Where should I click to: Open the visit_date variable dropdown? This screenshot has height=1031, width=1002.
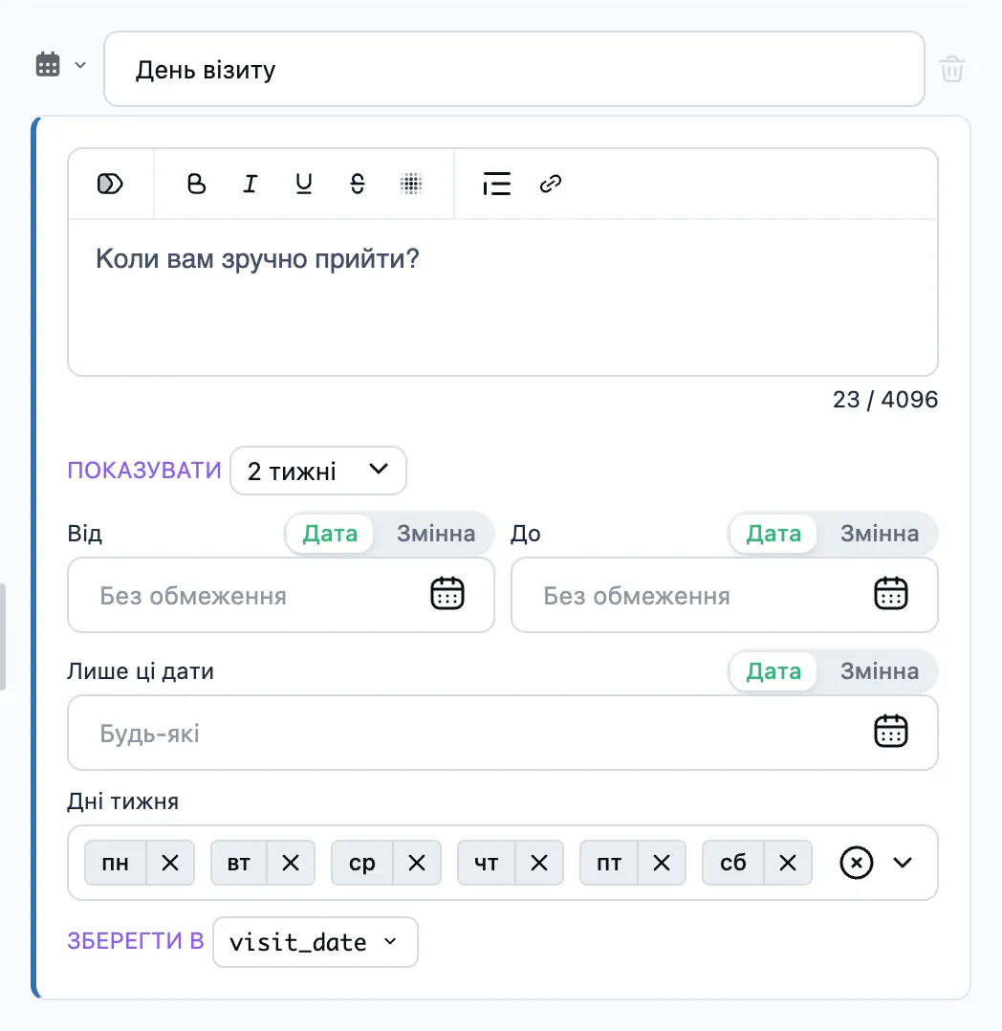[x=315, y=942]
